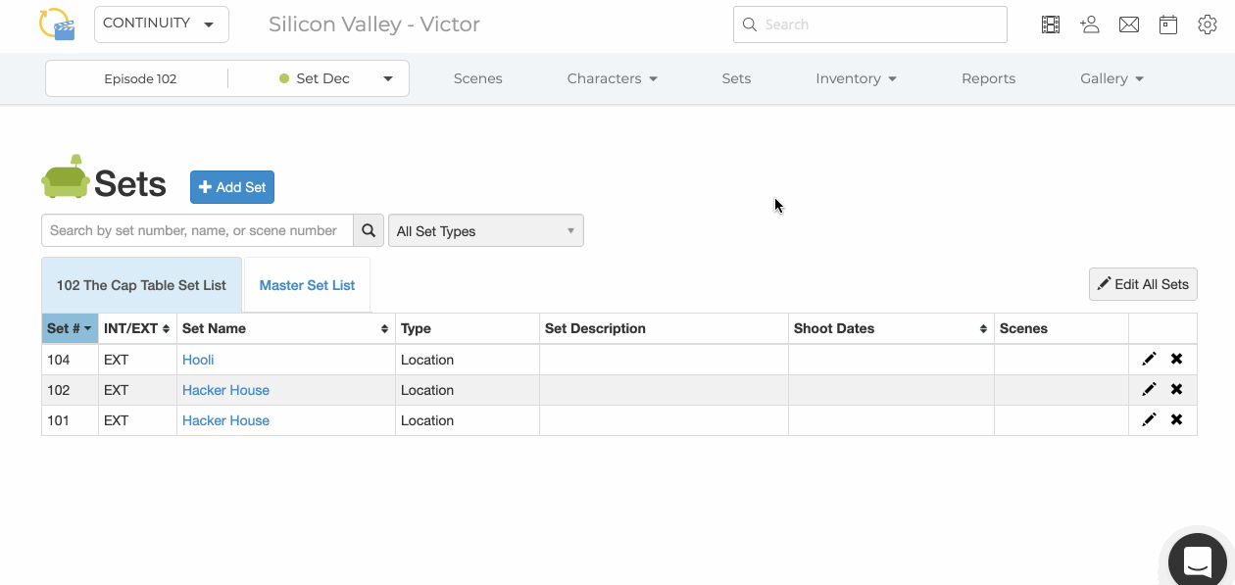The width and height of the screenshot is (1235, 585).
Task: Click the green couch Sets icon
Action: point(66,176)
